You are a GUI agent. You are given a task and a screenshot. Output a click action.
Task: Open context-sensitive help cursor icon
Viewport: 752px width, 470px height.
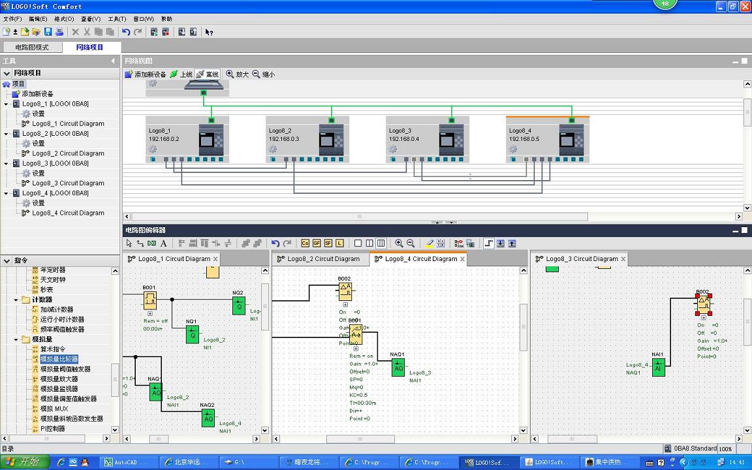[x=209, y=31]
